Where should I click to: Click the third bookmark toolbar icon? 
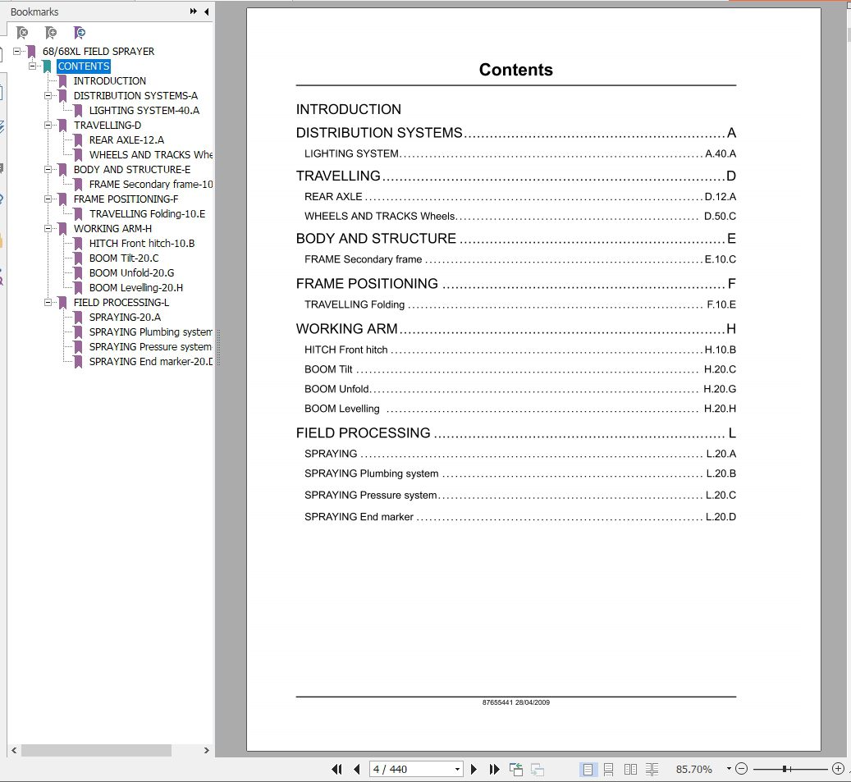click(80, 33)
